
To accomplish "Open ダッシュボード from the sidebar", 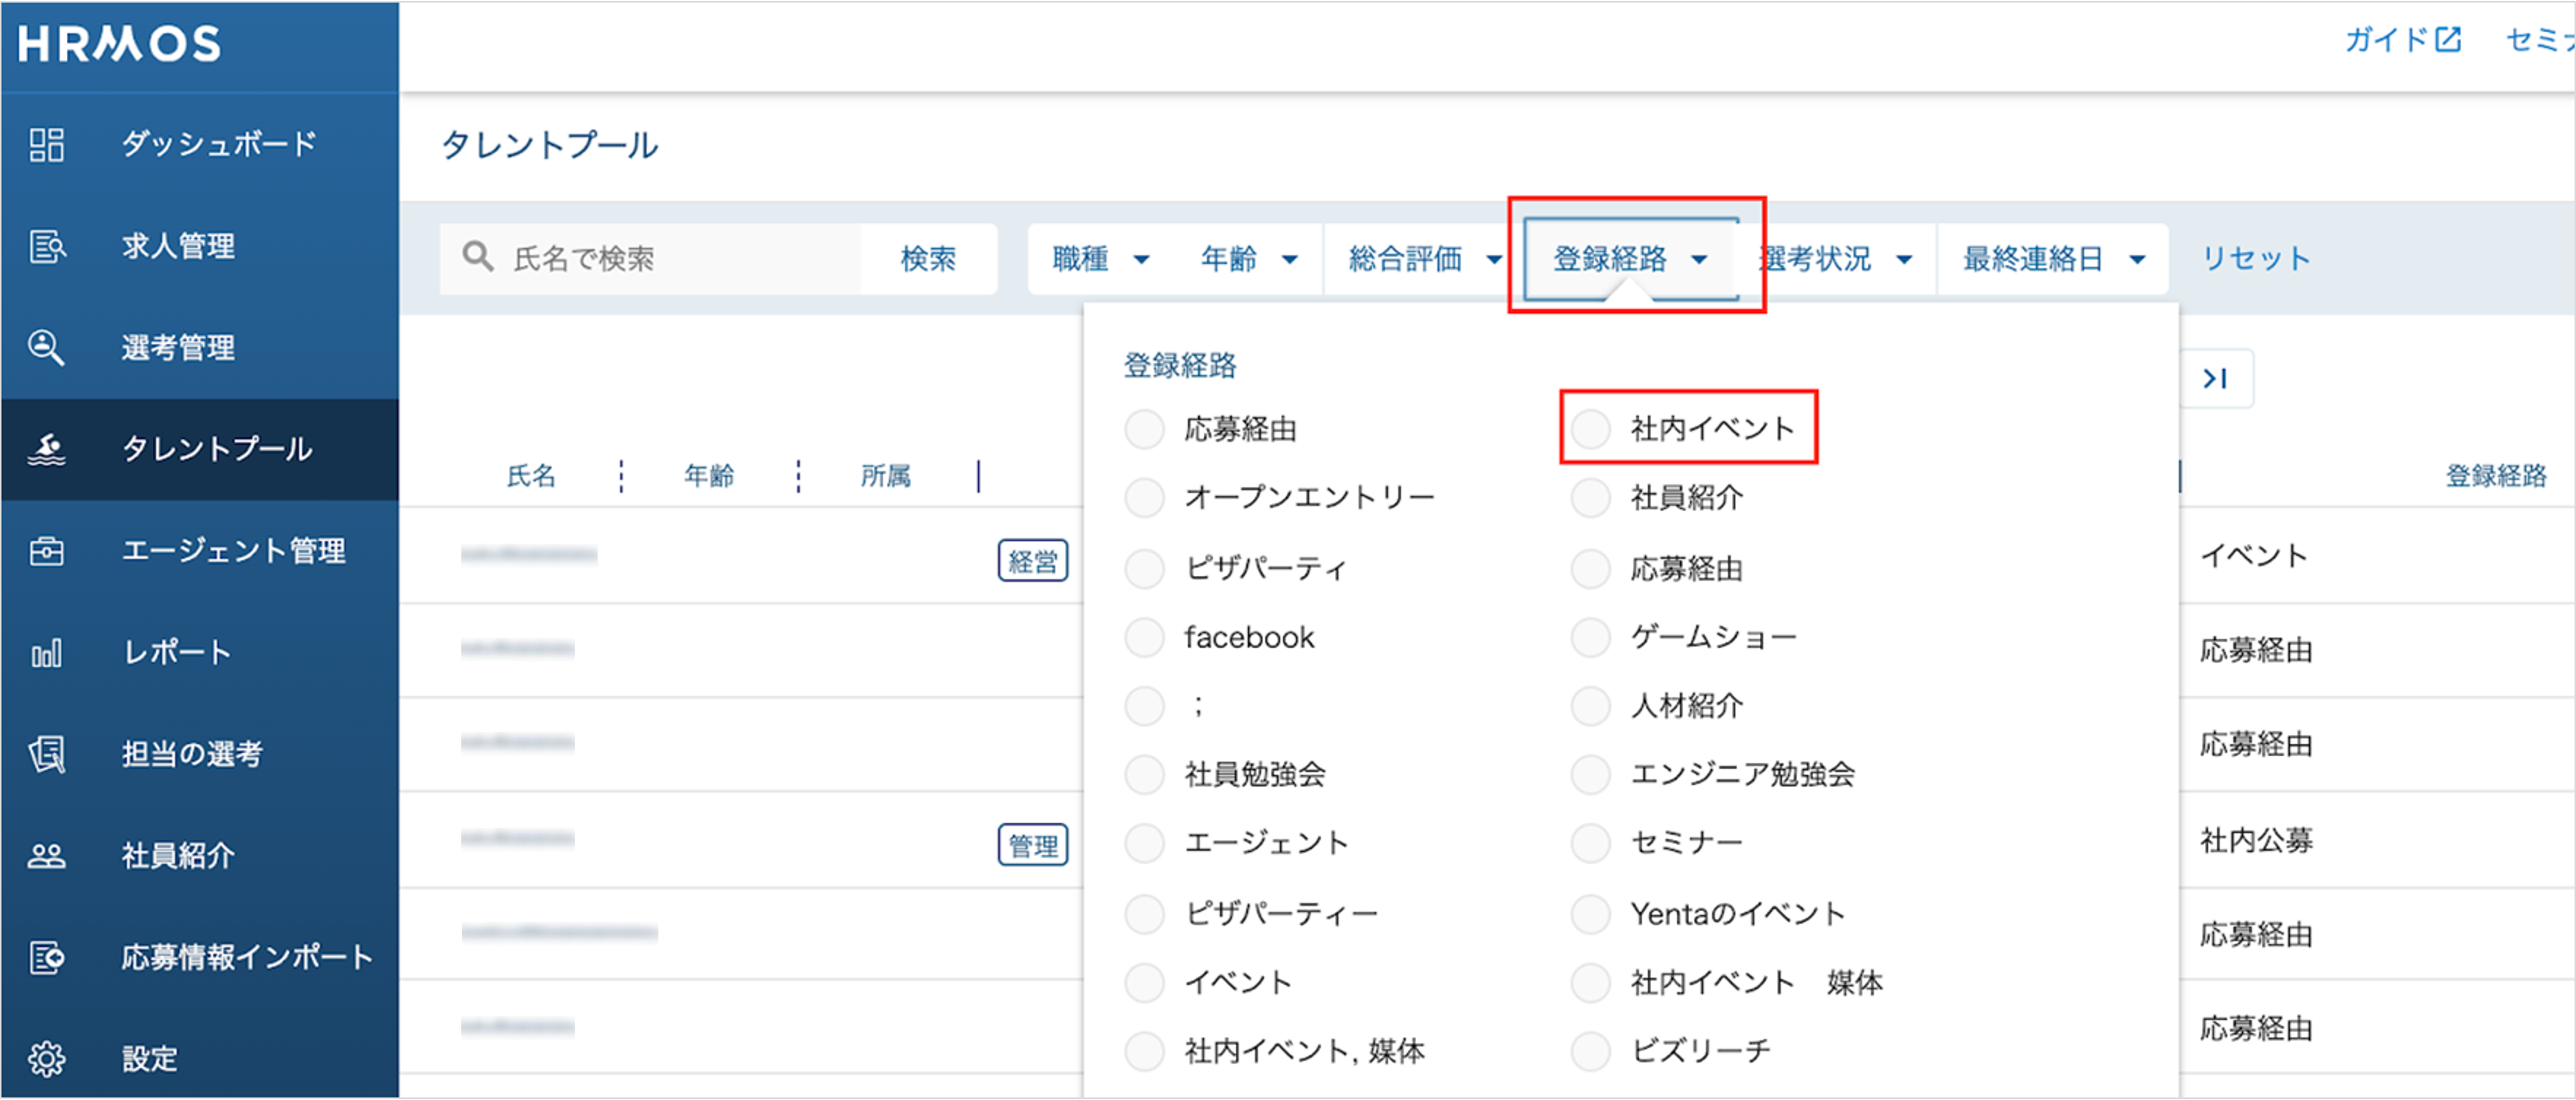I will coord(200,145).
